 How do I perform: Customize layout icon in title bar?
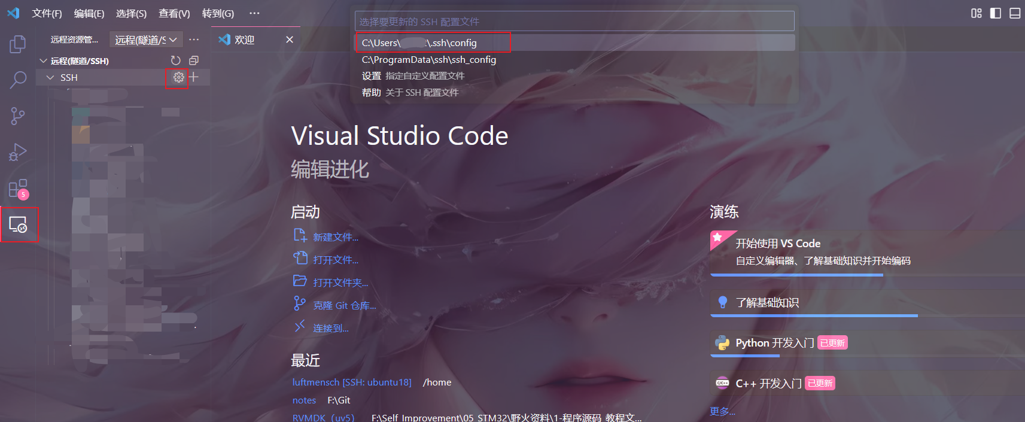click(x=977, y=13)
